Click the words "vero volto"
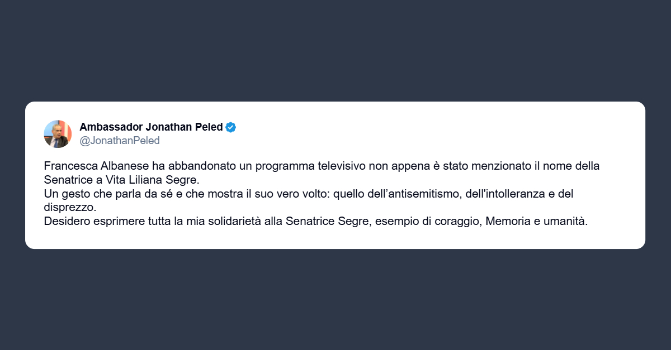Image resolution: width=671 pixels, height=350 pixels. tap(313, 194)
